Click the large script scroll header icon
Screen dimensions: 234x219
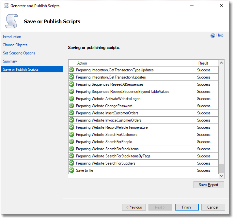[12, 21]
